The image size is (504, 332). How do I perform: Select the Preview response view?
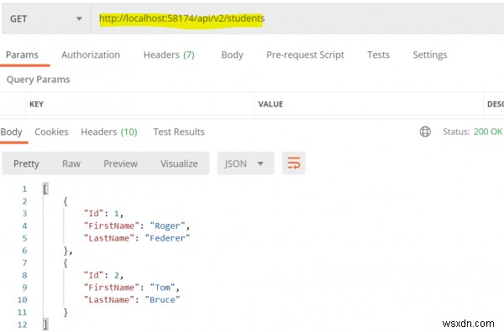click(x=120, y=163)
